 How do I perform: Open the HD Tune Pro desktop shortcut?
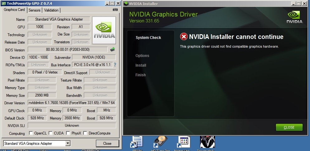tap(160, 142)
